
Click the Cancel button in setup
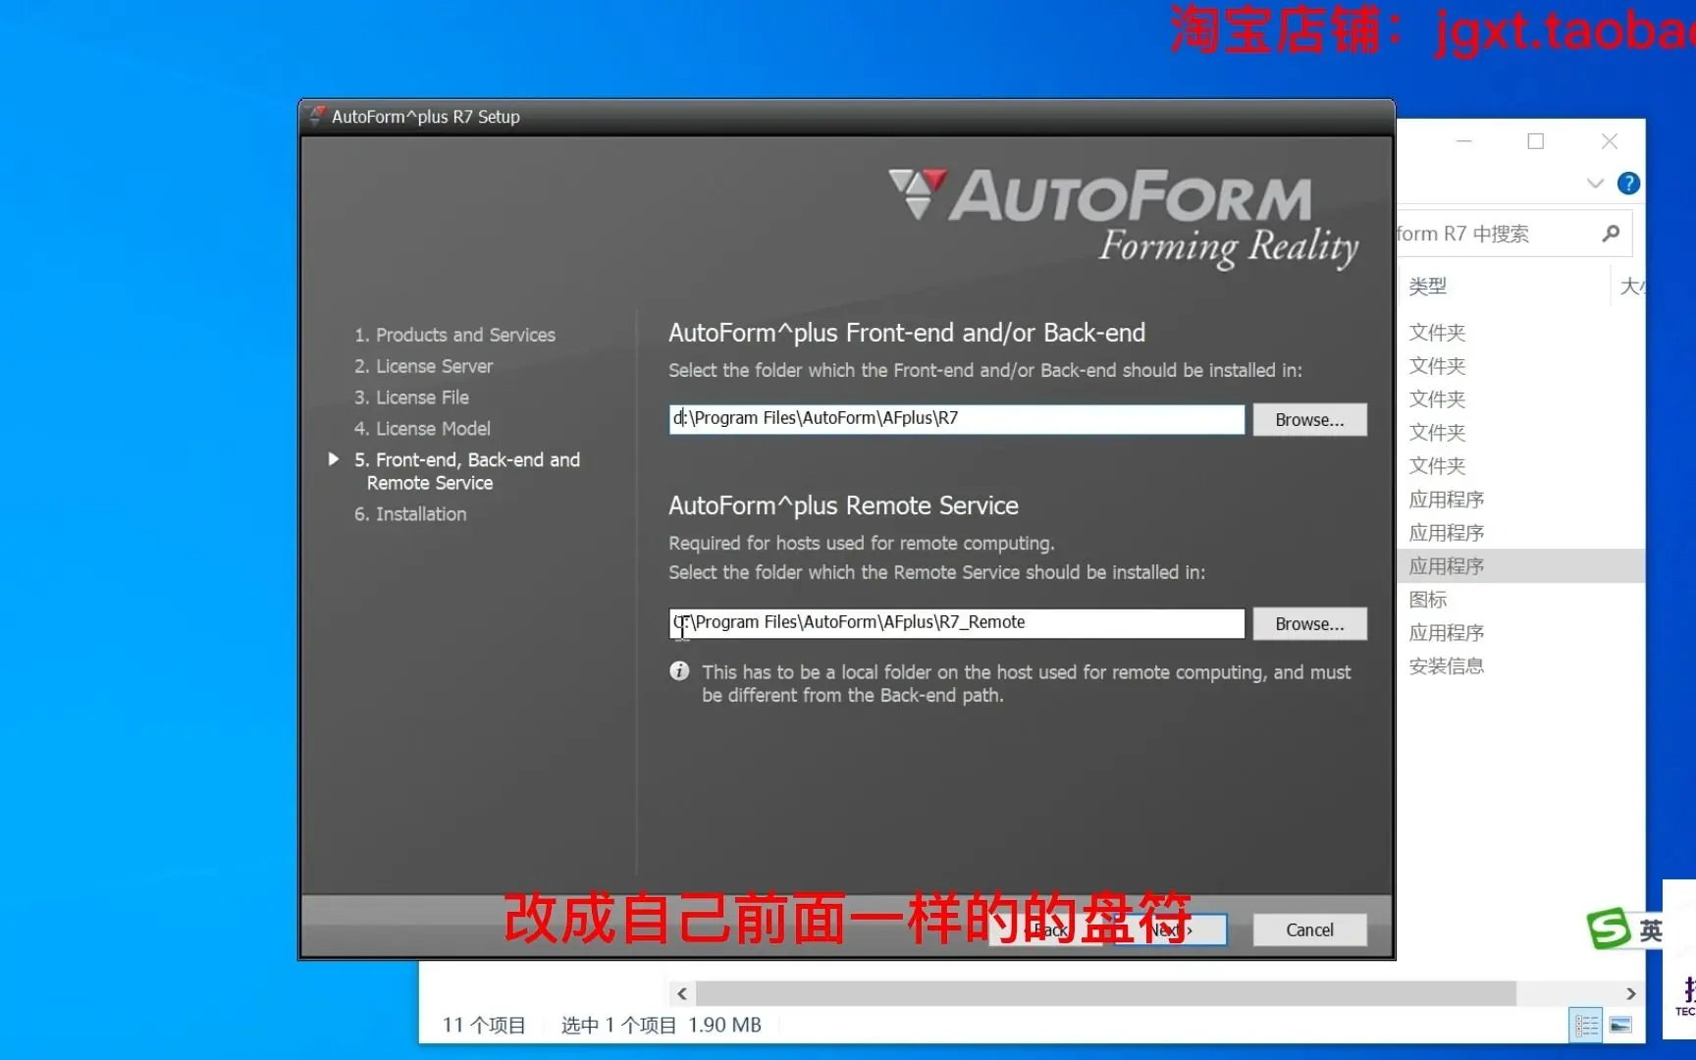1309,929
